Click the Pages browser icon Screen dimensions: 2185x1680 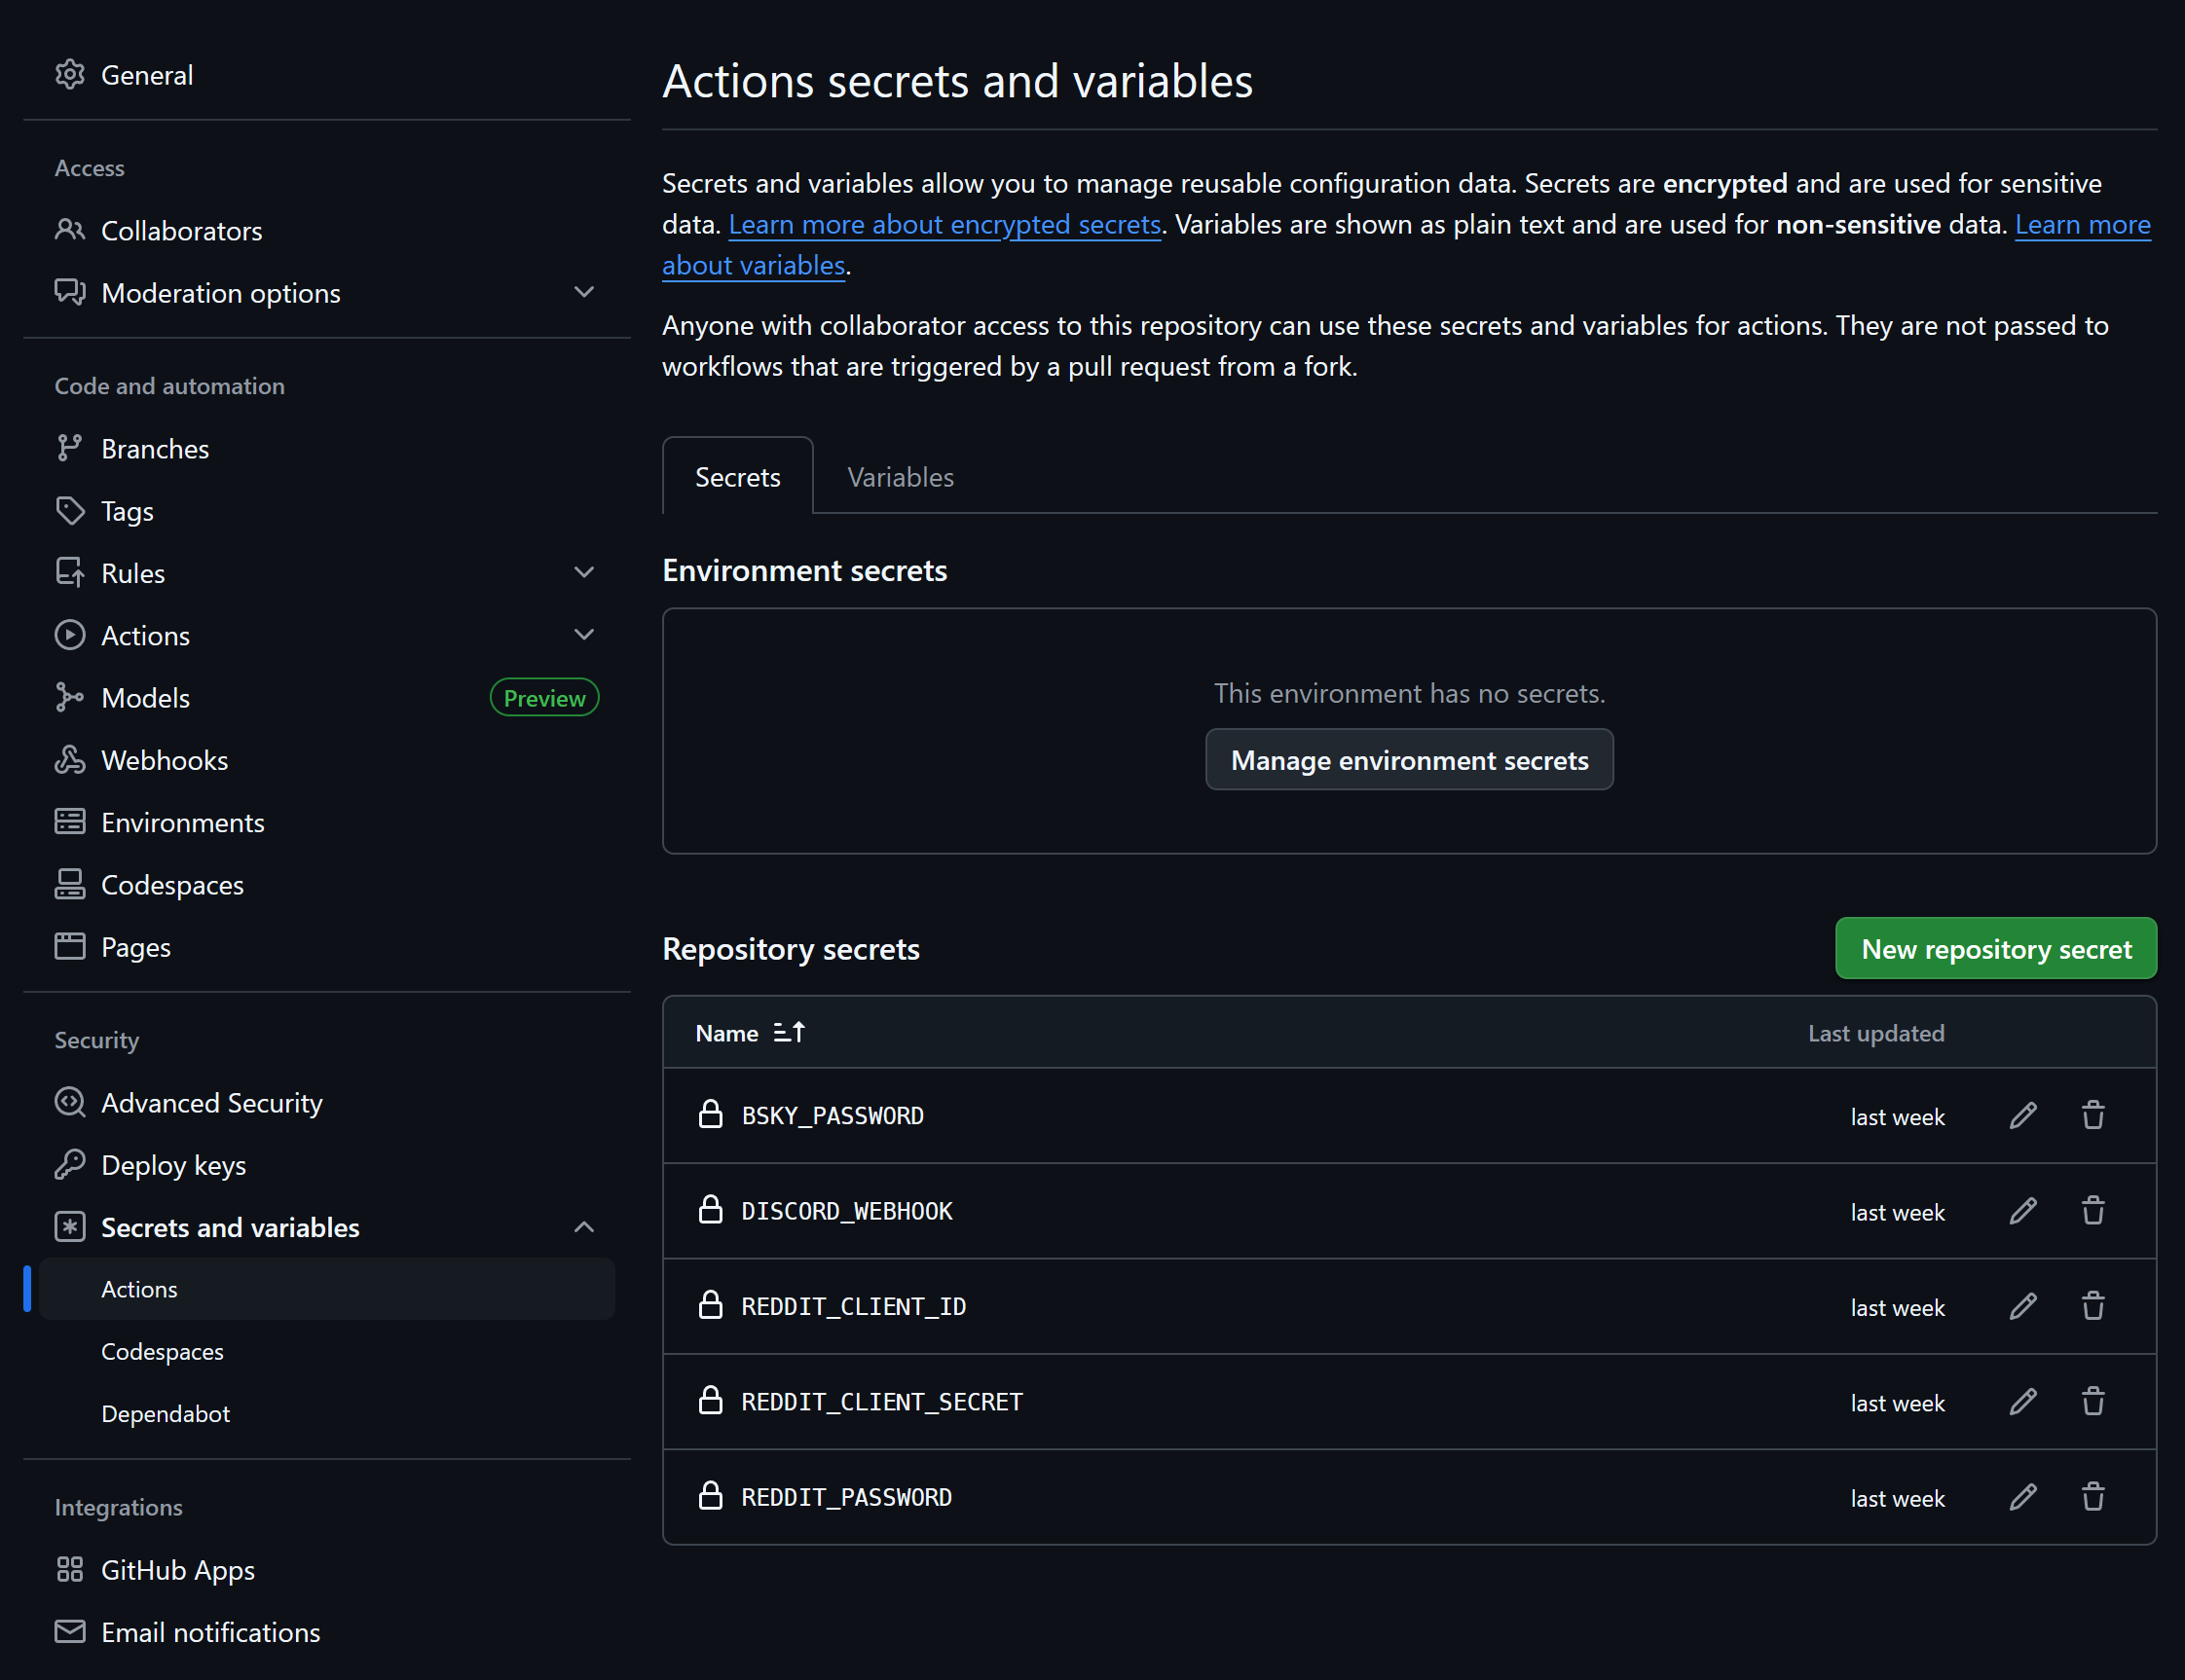pos(70,946)
